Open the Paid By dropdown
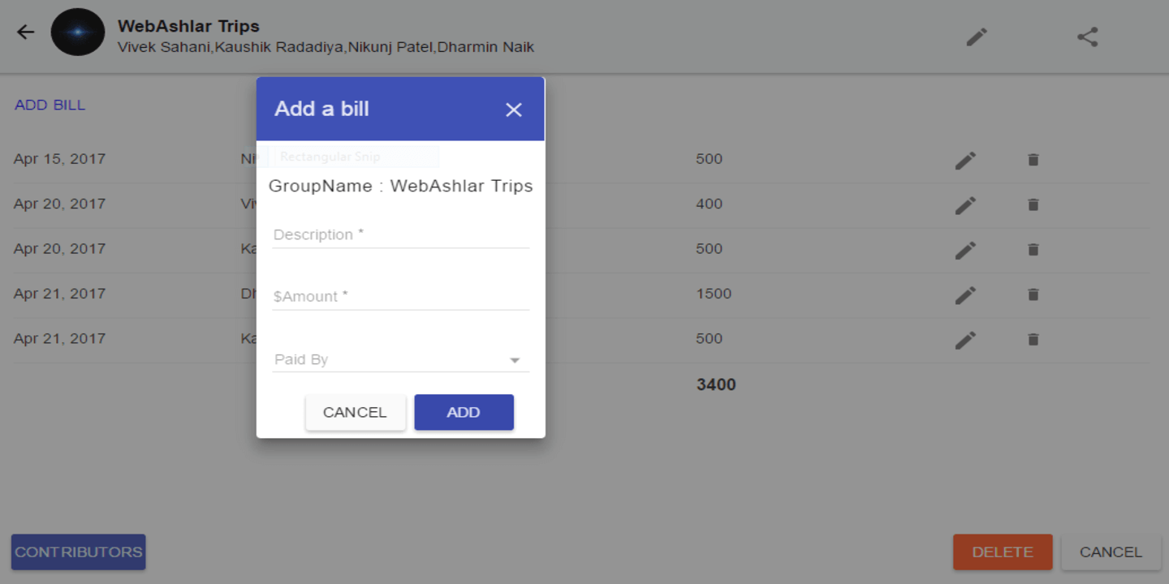 [x=400, y=359]
